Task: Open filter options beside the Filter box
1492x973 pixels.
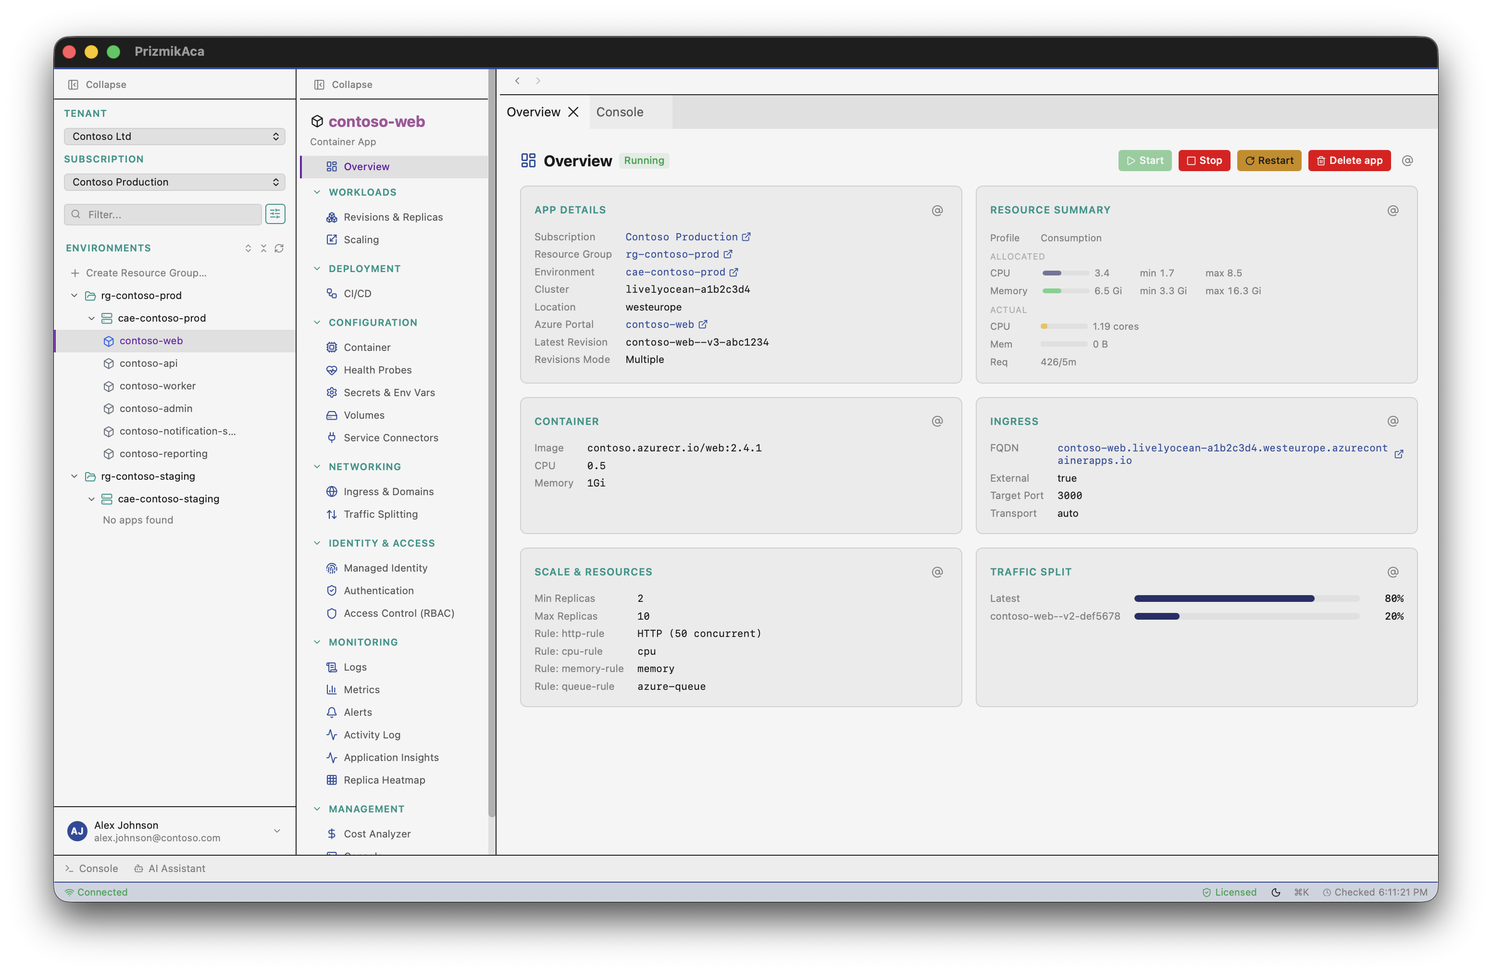Action: click(275, 214)
